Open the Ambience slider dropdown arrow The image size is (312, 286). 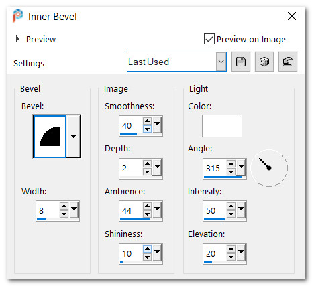coord(157,209)
